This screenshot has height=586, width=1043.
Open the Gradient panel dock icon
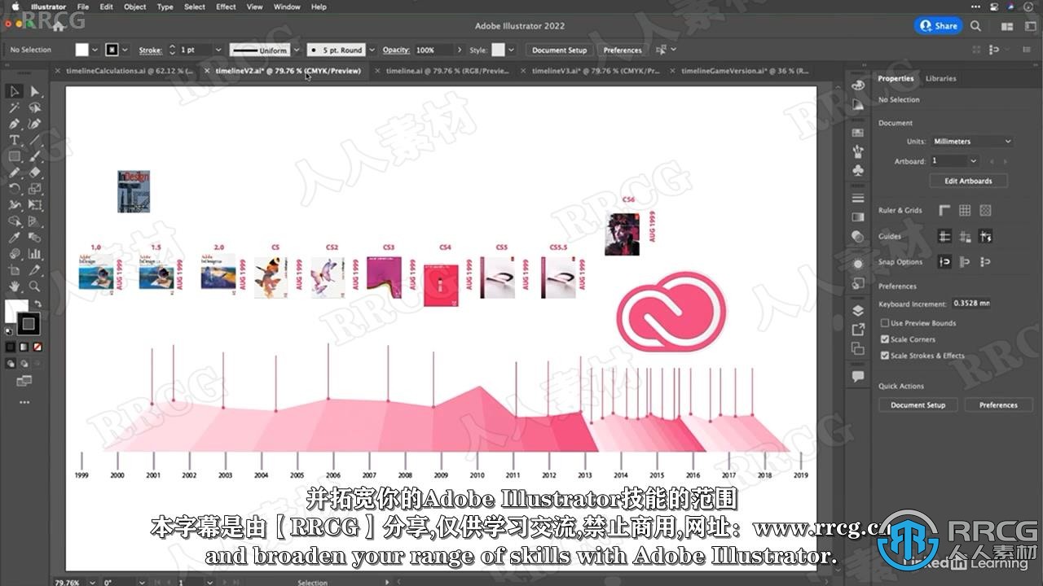858,217
